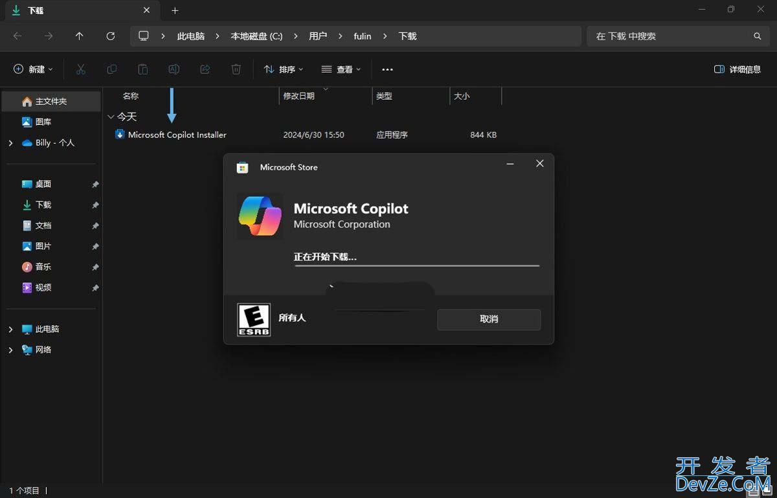This screenshot has width=777, height=498.
Task: Toggle the 详细信息 details pane
Action: coord(738,69)
